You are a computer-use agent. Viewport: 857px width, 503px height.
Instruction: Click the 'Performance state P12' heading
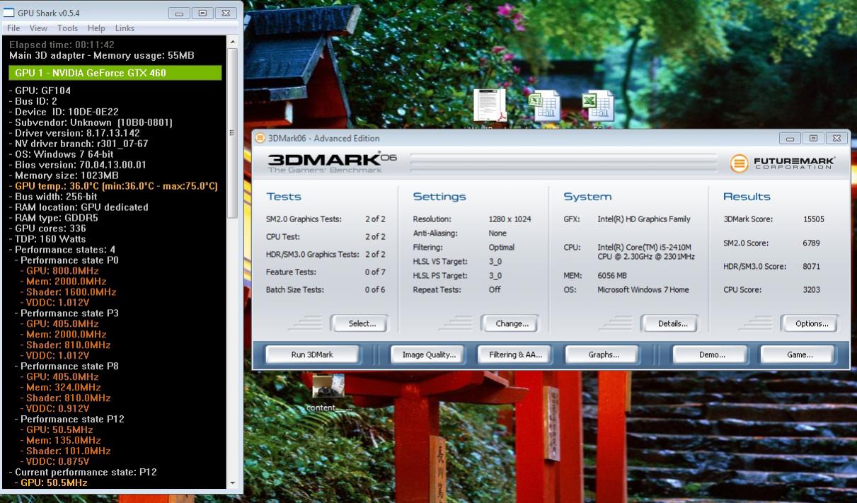[69, 420]
